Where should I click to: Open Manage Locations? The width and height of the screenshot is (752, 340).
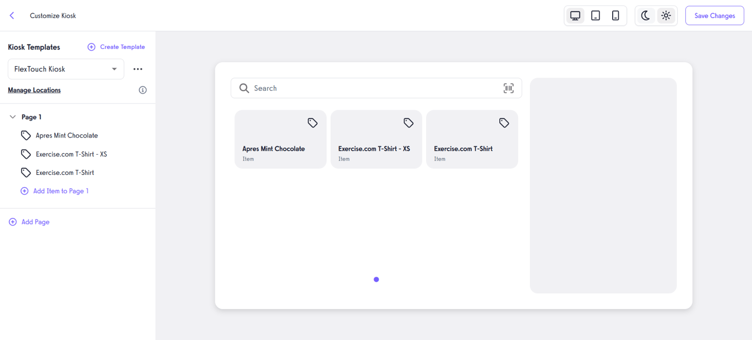click(x=34, y=90)
